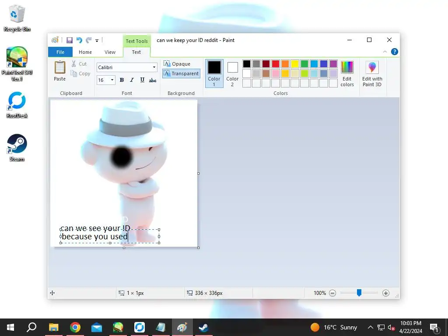Select the RustDesk desktop shortcut

pos(17,105)
